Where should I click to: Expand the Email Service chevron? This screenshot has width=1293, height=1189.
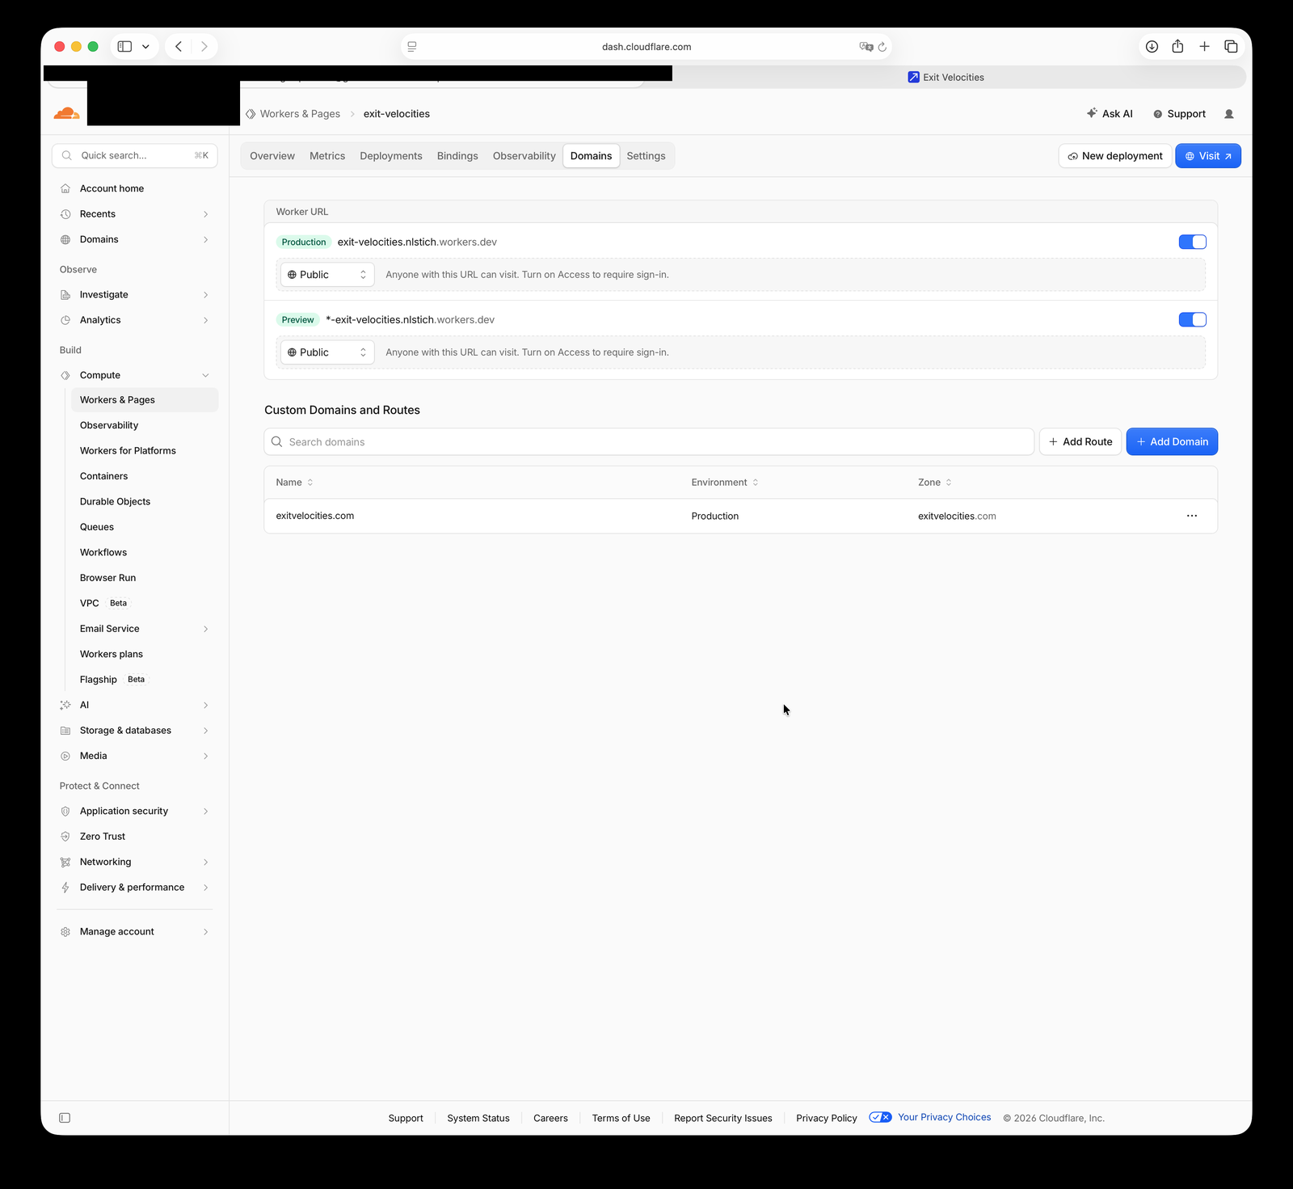[x=205, y=629]
